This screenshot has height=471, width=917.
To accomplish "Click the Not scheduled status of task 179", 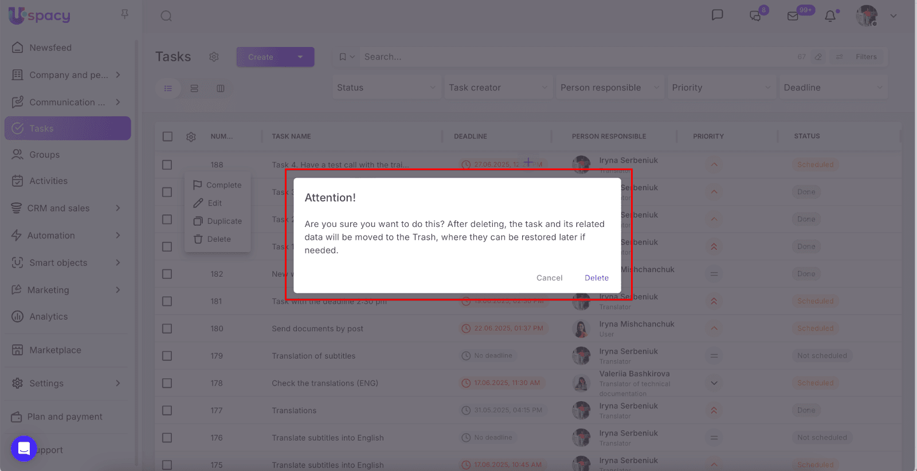I will (822, 356).
